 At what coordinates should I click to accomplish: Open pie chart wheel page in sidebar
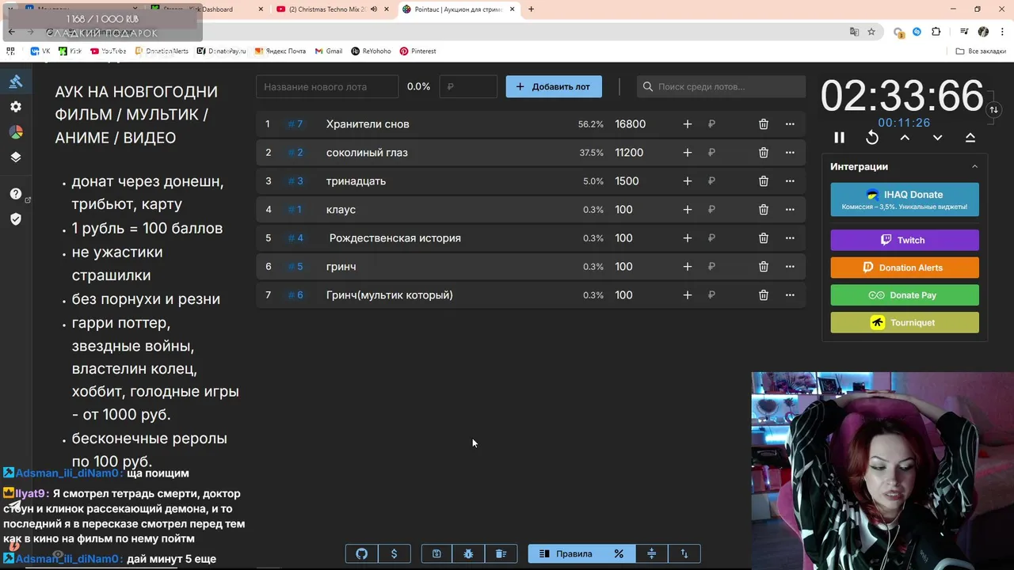pos(16,131)
